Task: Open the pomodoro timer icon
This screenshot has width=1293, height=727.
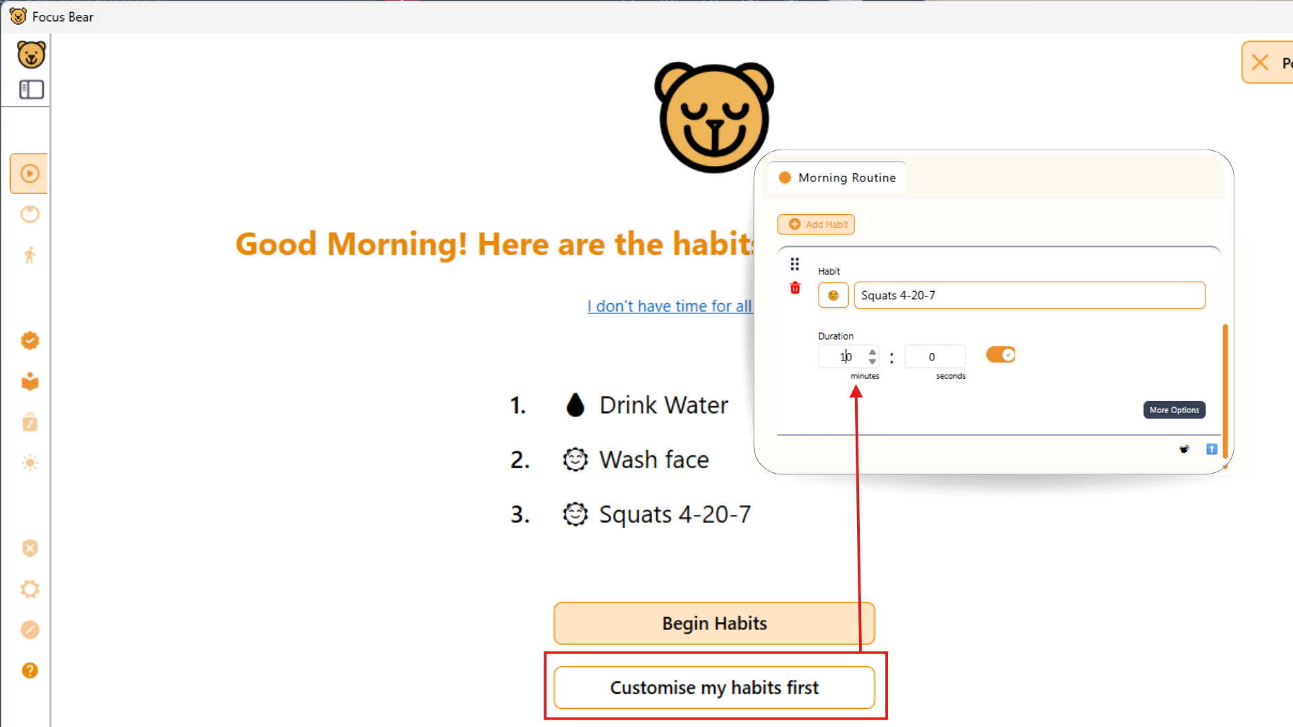Action: [x=30, y=214]
